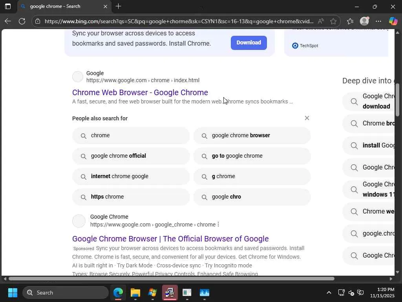Add this page to favorites with star icon
Screen dimensions: 402x302
[333, 21]
